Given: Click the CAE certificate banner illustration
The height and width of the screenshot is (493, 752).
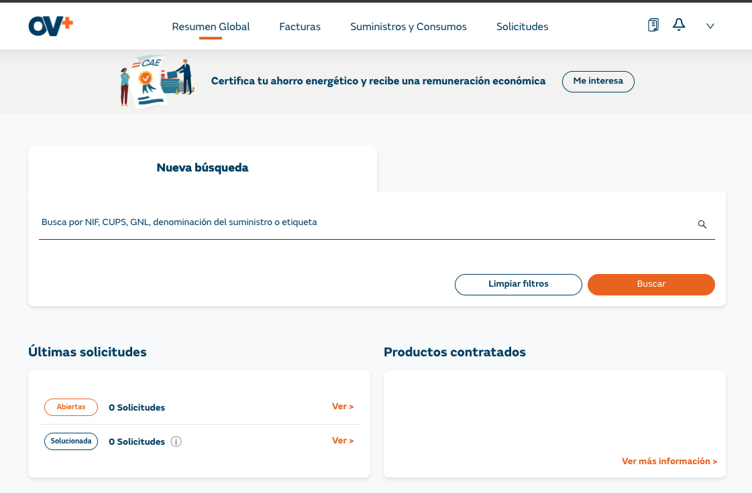Looking at the screenshot, I should pos(156,82).
